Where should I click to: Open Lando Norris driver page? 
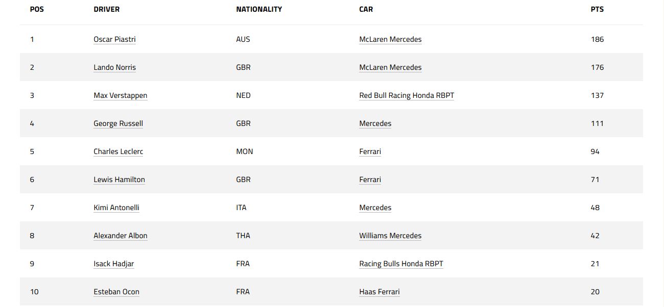[114, 67]
